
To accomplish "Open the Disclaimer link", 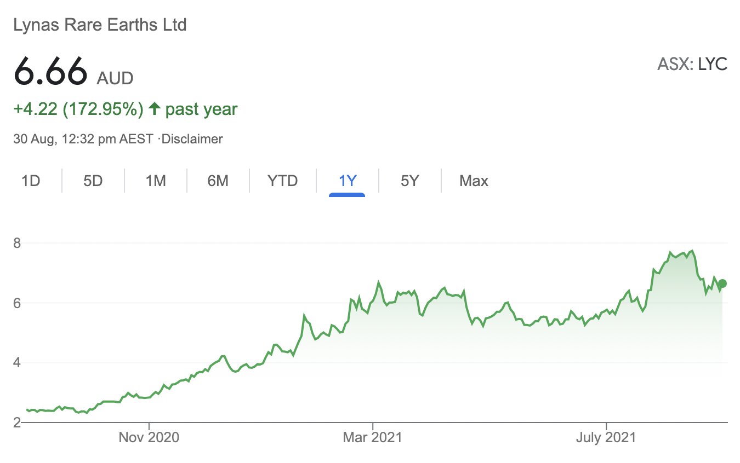I will [193, 139].
